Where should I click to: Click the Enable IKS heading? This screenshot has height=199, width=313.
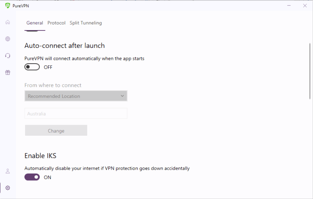pos(40,155)
